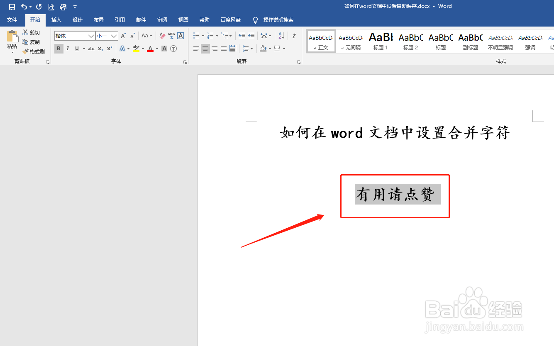The image size is (554, 346).
Task: Switch to the 设计 (Design) tab
Action: point(78,20)
